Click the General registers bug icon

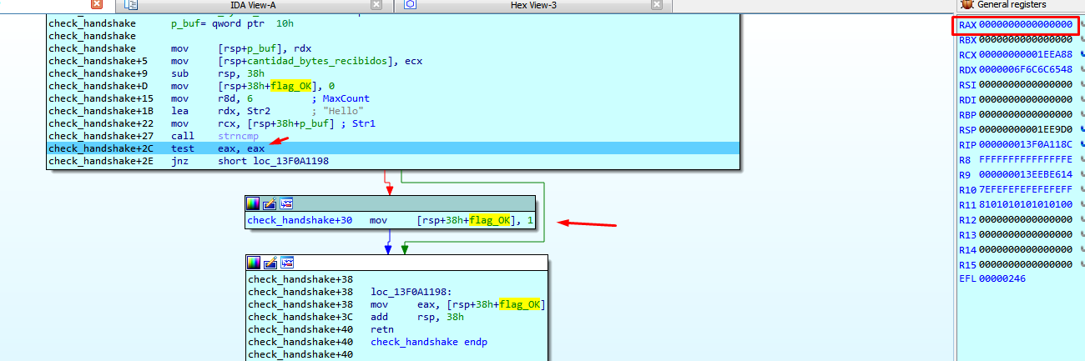point(966,5)
